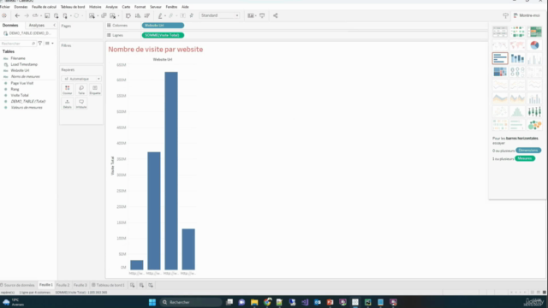Click the Fix axes pin icon
548x308 pixels.
[x=192, y=15]
